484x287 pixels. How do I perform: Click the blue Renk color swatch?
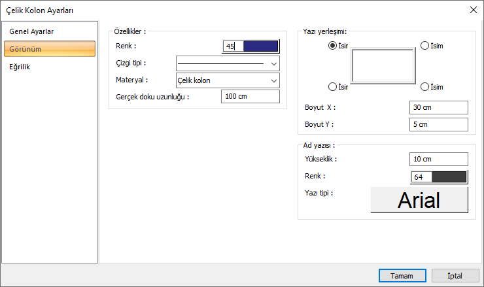260,46
